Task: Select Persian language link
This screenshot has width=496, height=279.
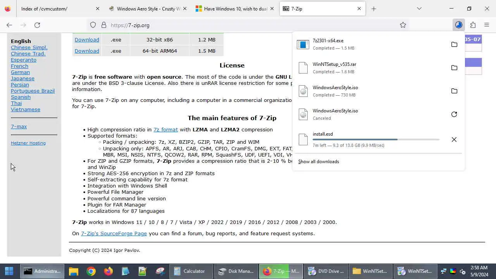Action: 20,84
